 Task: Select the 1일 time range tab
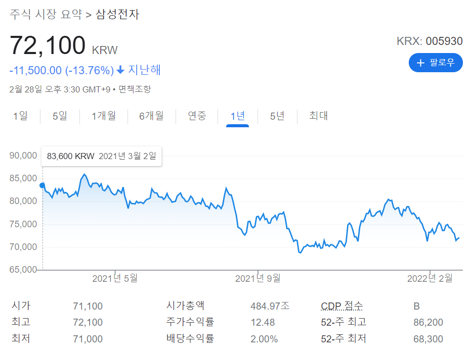pos(20,116)
